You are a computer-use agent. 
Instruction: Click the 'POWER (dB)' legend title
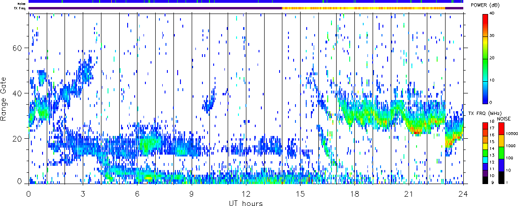(x=486, y=5)
